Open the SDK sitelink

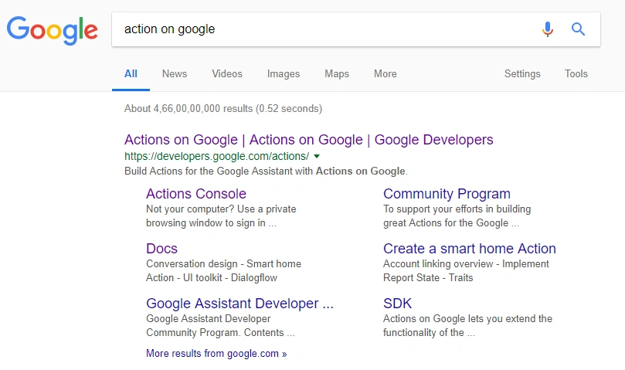point(397,304)
